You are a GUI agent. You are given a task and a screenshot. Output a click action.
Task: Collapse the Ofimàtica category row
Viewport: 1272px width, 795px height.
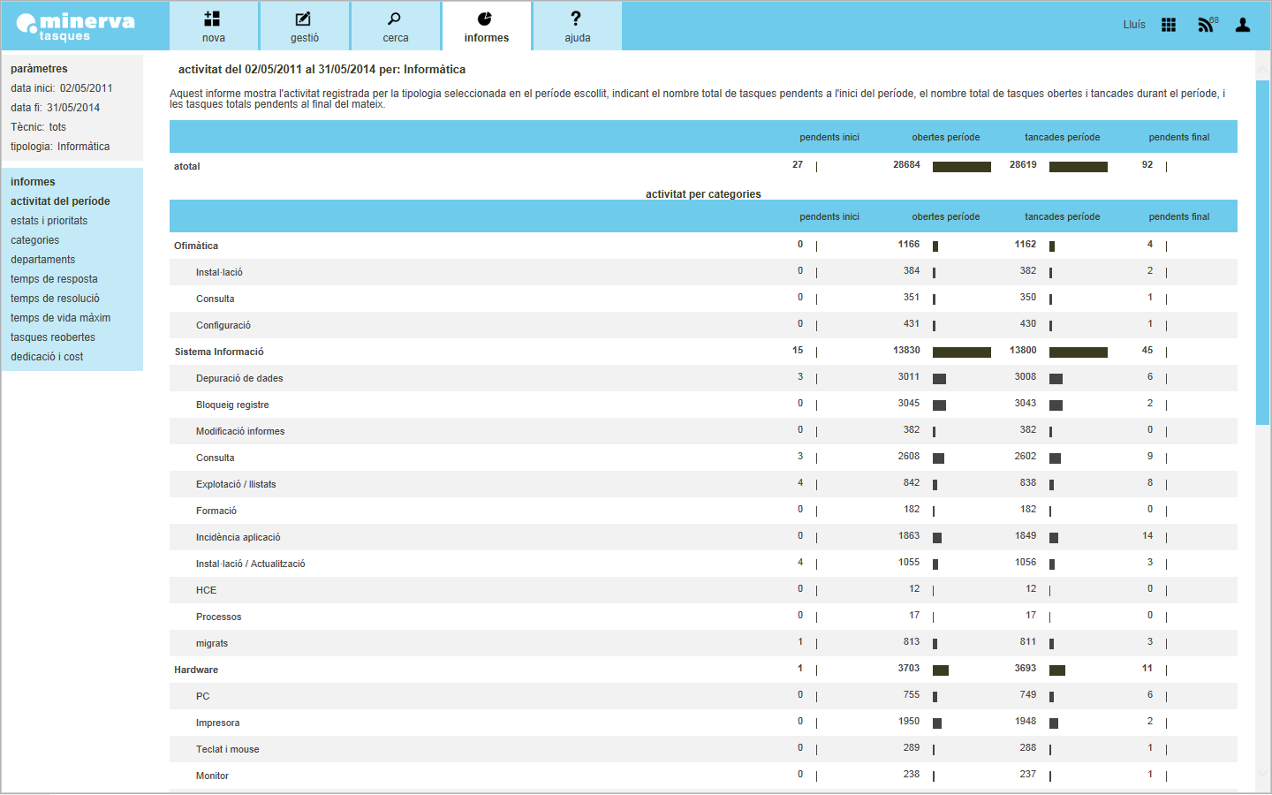point(196,246)
